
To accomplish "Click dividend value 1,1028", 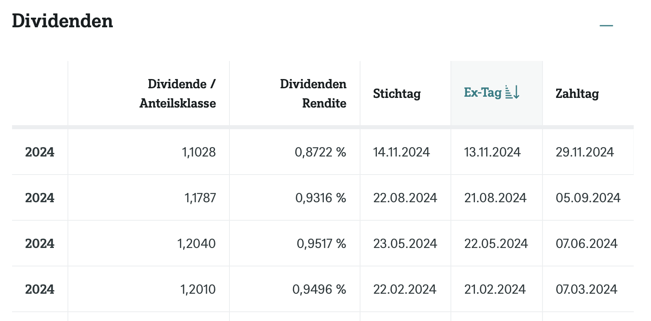I will 199,152.
